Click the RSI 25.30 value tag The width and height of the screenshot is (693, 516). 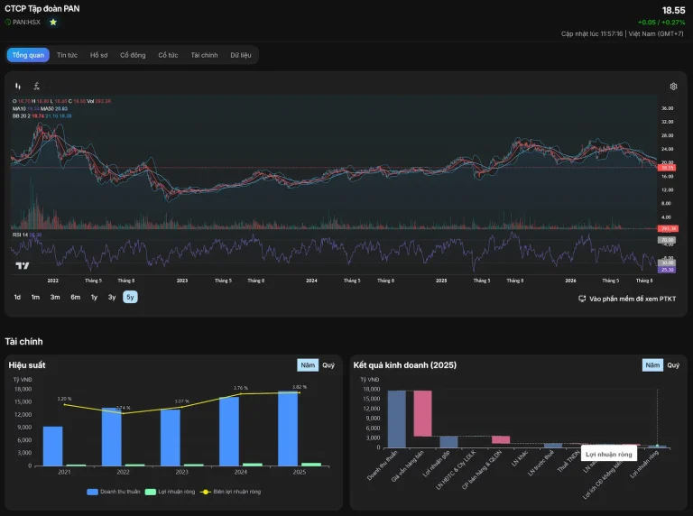667,270
